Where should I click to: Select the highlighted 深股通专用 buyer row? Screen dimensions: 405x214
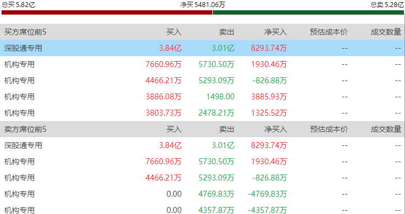pyautogui.click(x=203, y=48)
